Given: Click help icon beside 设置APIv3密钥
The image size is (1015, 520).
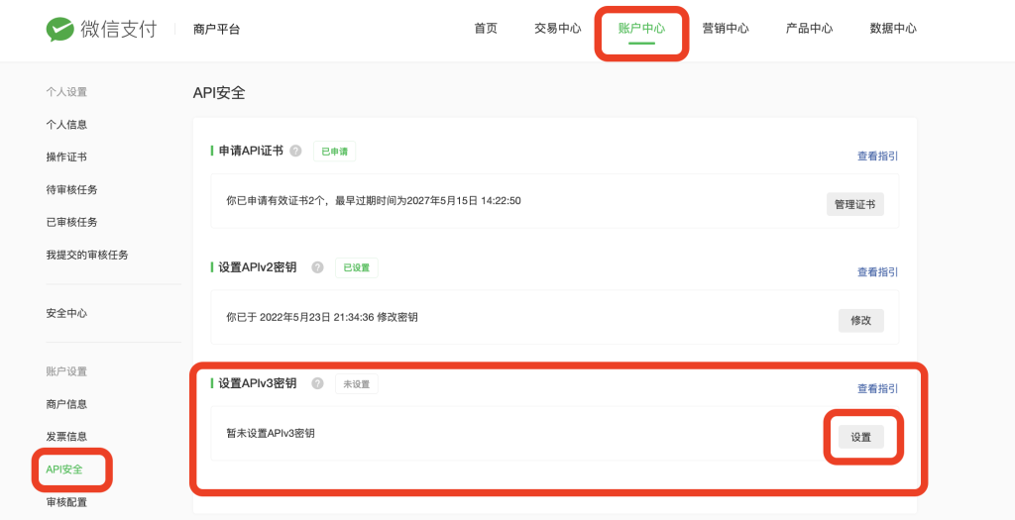Looking at the screenshot, I should coord(317,383).
